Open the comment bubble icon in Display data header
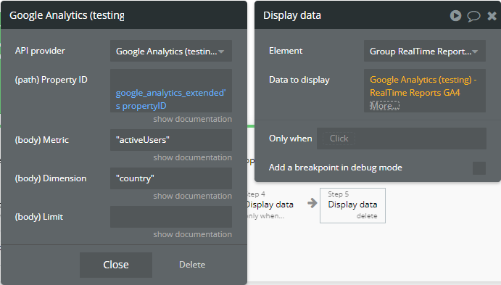Image resolution: width=501 pixels, height=285 pixels. point(474,16)
